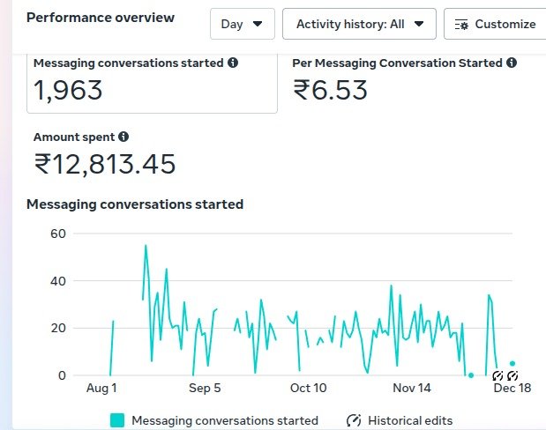Screen dimensions: 546x430
Task: Click the Messaging conversations started chart title
Action: point(135,204)
